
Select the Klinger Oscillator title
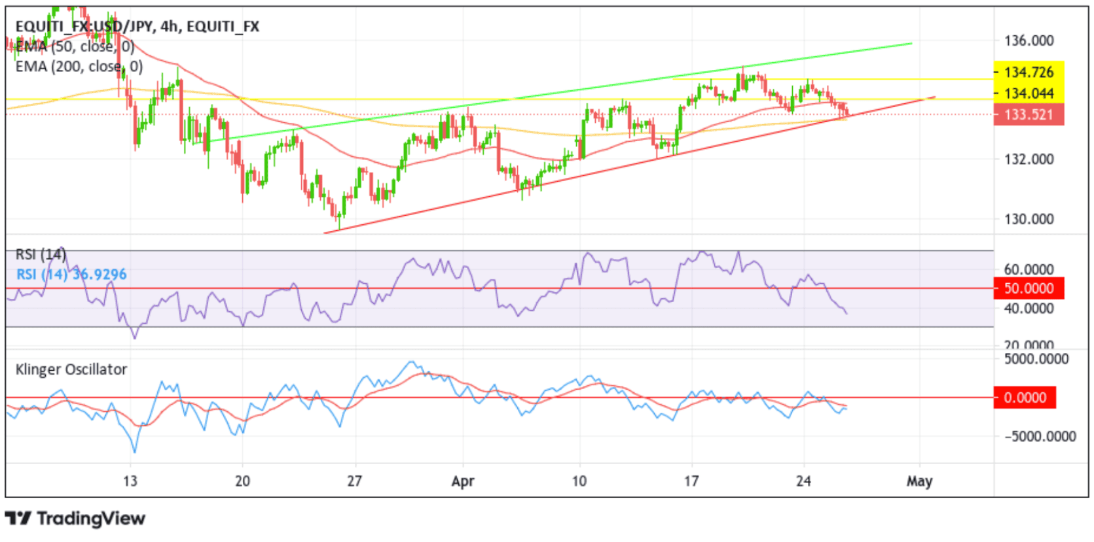[x=71, y=369]
